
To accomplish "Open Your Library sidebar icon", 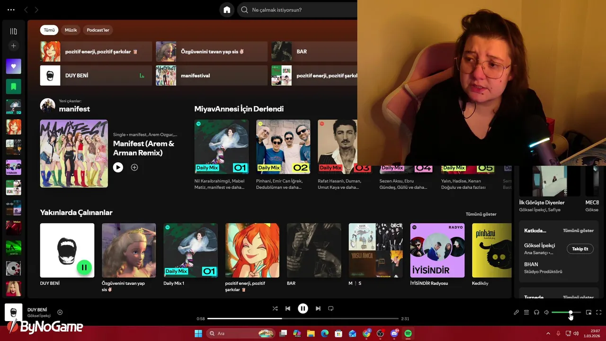I will tap(13, 31).
